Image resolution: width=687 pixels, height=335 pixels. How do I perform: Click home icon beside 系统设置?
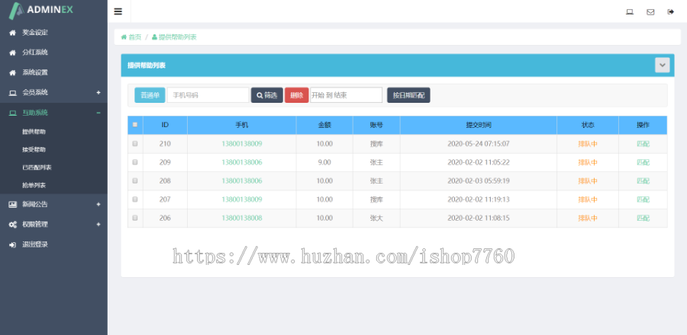pyautogui.click(x=13, y=72)
